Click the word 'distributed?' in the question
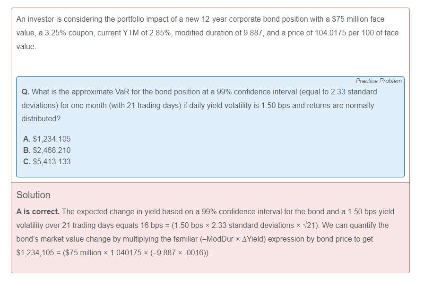Image resolution: width=424 pixels, height=285 pixels. (41, 119)
